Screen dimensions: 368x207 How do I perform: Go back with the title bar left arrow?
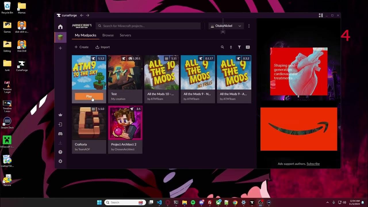click(82, 15)
